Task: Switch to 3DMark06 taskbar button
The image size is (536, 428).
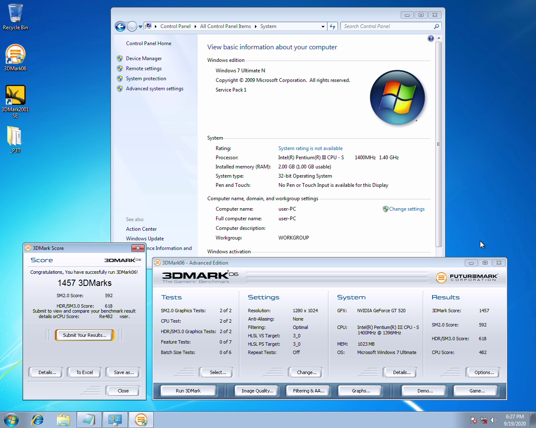Action: pyautogui.click(x=141, y=420)
